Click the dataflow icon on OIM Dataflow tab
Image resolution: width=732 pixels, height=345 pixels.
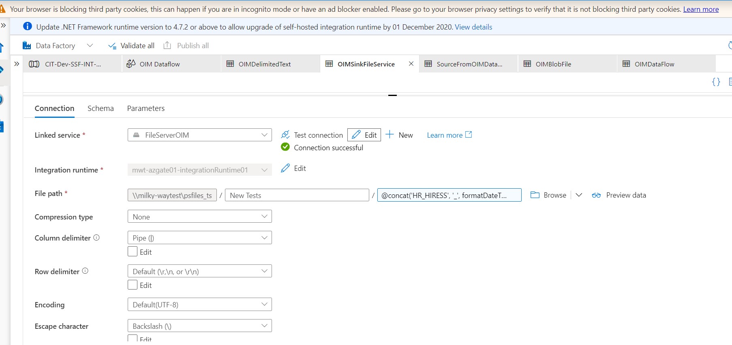point(131,64)
